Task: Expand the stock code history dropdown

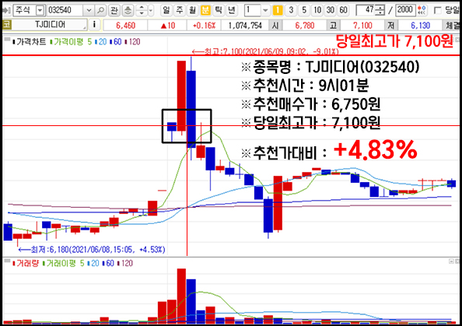Action: coord(89,11)
